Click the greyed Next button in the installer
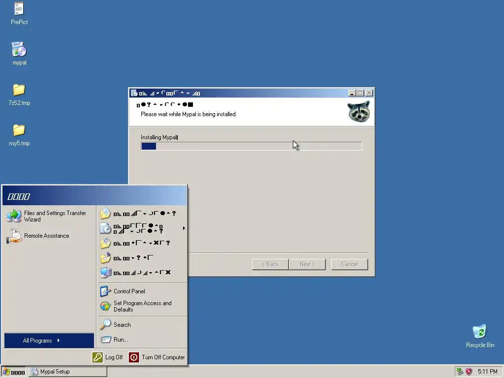Screen dimensions: 504x378 click(307, 264)
